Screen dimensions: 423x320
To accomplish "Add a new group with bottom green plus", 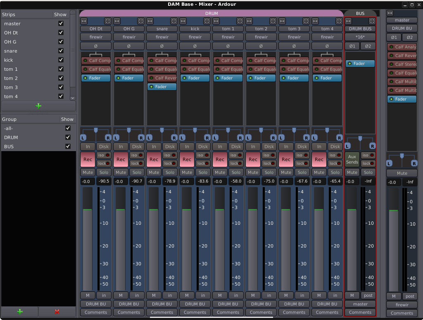I will click(19, 312).
